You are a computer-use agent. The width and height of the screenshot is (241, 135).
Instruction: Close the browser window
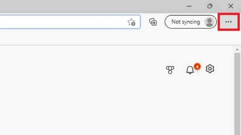[230, 6]
